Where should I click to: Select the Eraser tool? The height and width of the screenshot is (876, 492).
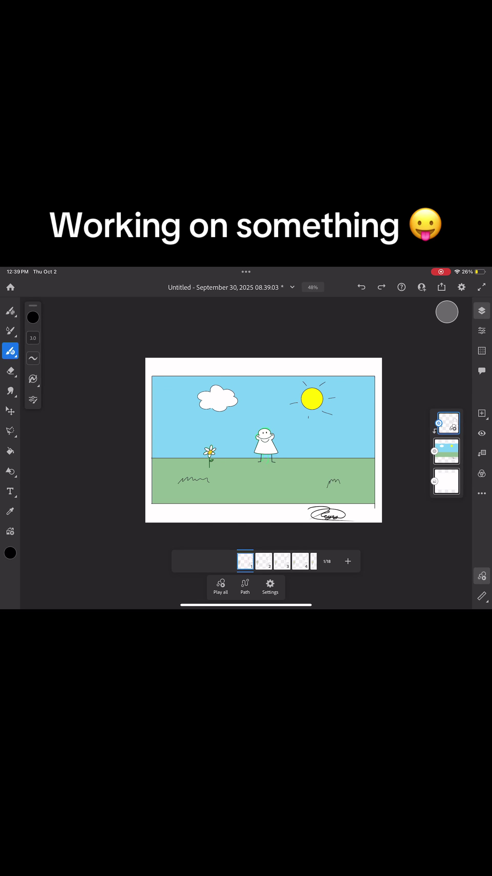pos(10,371)
